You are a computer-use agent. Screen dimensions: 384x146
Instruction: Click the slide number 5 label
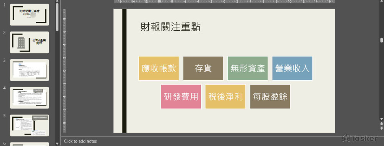click(x=4, y=116)
